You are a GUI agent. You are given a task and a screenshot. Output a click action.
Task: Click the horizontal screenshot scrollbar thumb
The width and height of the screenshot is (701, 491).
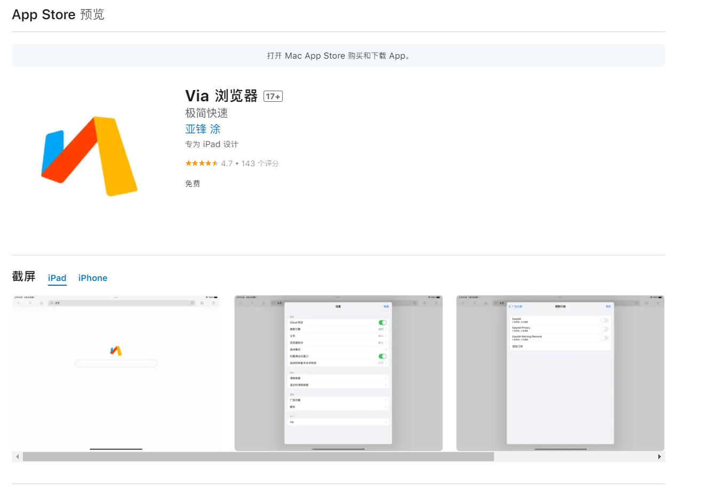pos(258,457)
